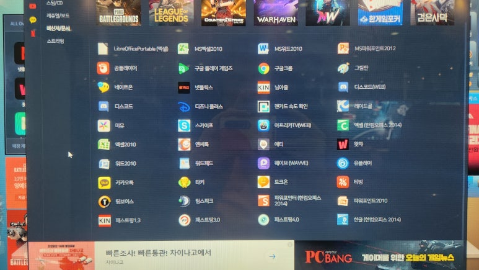The width and height of the screenshot is (479, 270).
Task: Click 닝아풀 label text
Action: point(281,88)
